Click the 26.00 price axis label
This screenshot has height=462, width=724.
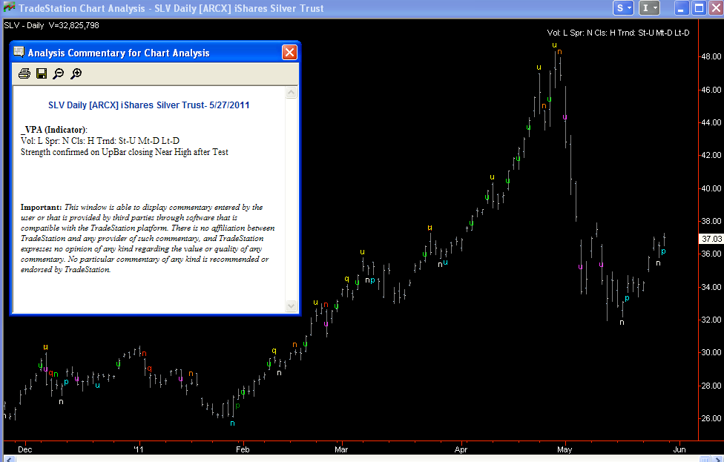(x=711, y=418)
